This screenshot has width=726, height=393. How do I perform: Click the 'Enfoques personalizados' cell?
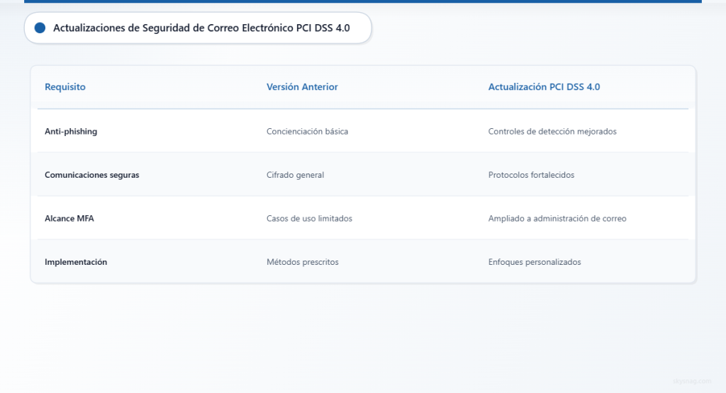click(x=535, y=262)
